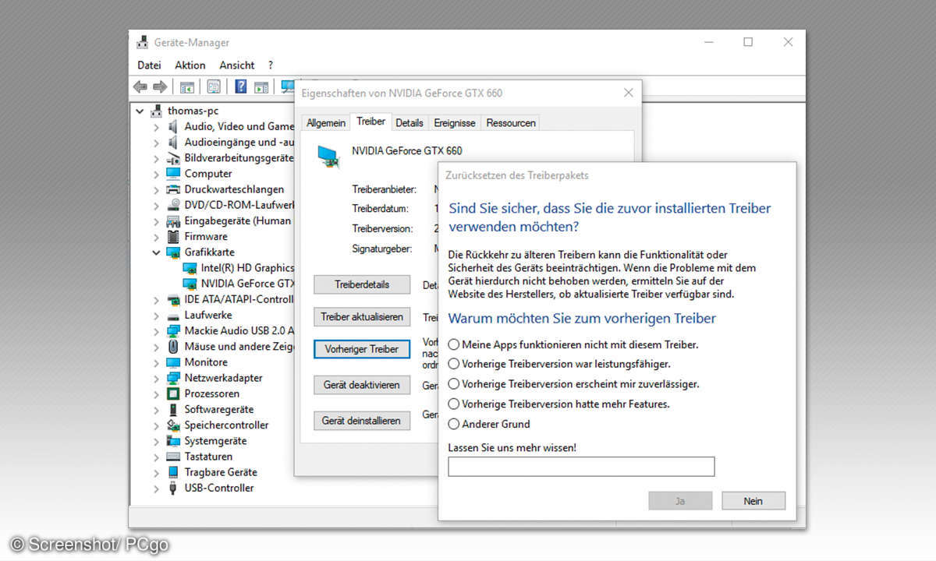Toggle the action pane toolbar icon
936x561 pixels.
(x=261, y=86)
